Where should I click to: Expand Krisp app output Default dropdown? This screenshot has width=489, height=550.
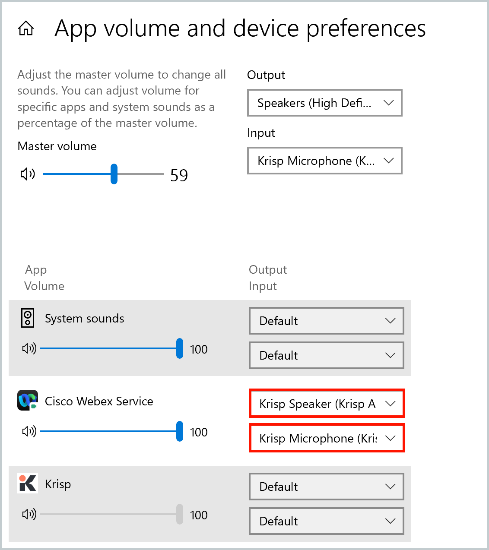(327, 487)
